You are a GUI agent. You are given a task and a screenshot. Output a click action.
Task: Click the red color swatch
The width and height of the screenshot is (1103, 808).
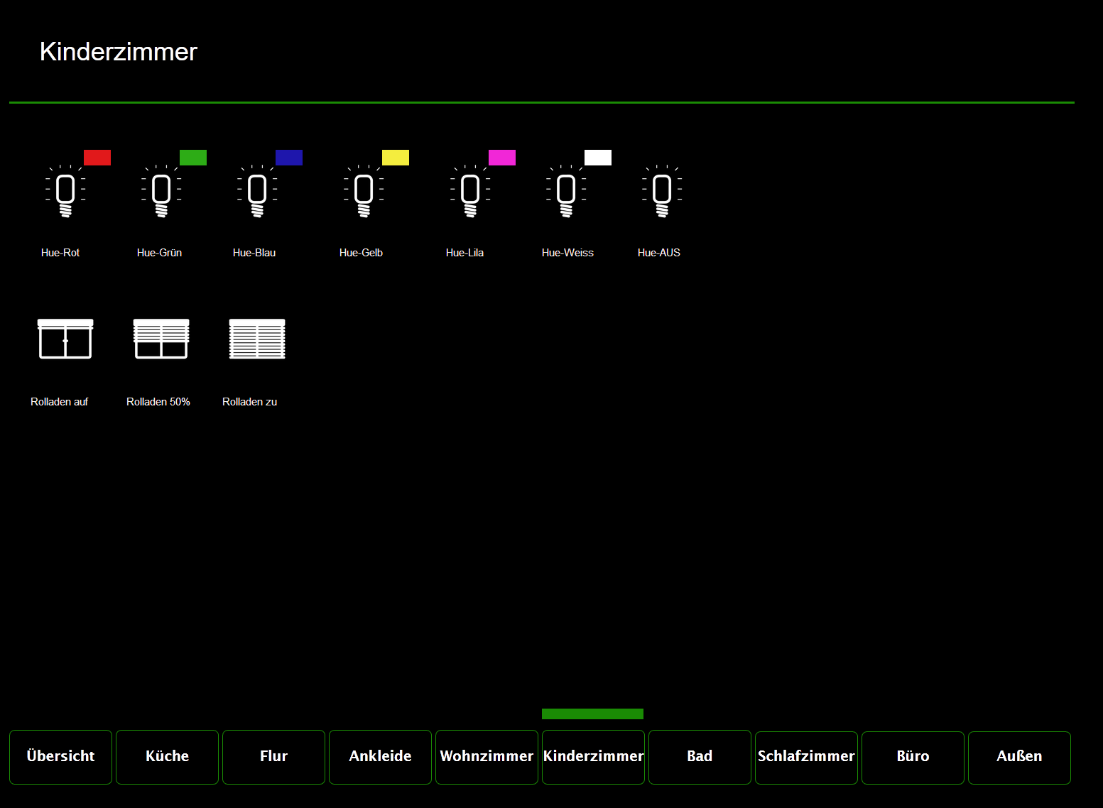click(97, 158)
